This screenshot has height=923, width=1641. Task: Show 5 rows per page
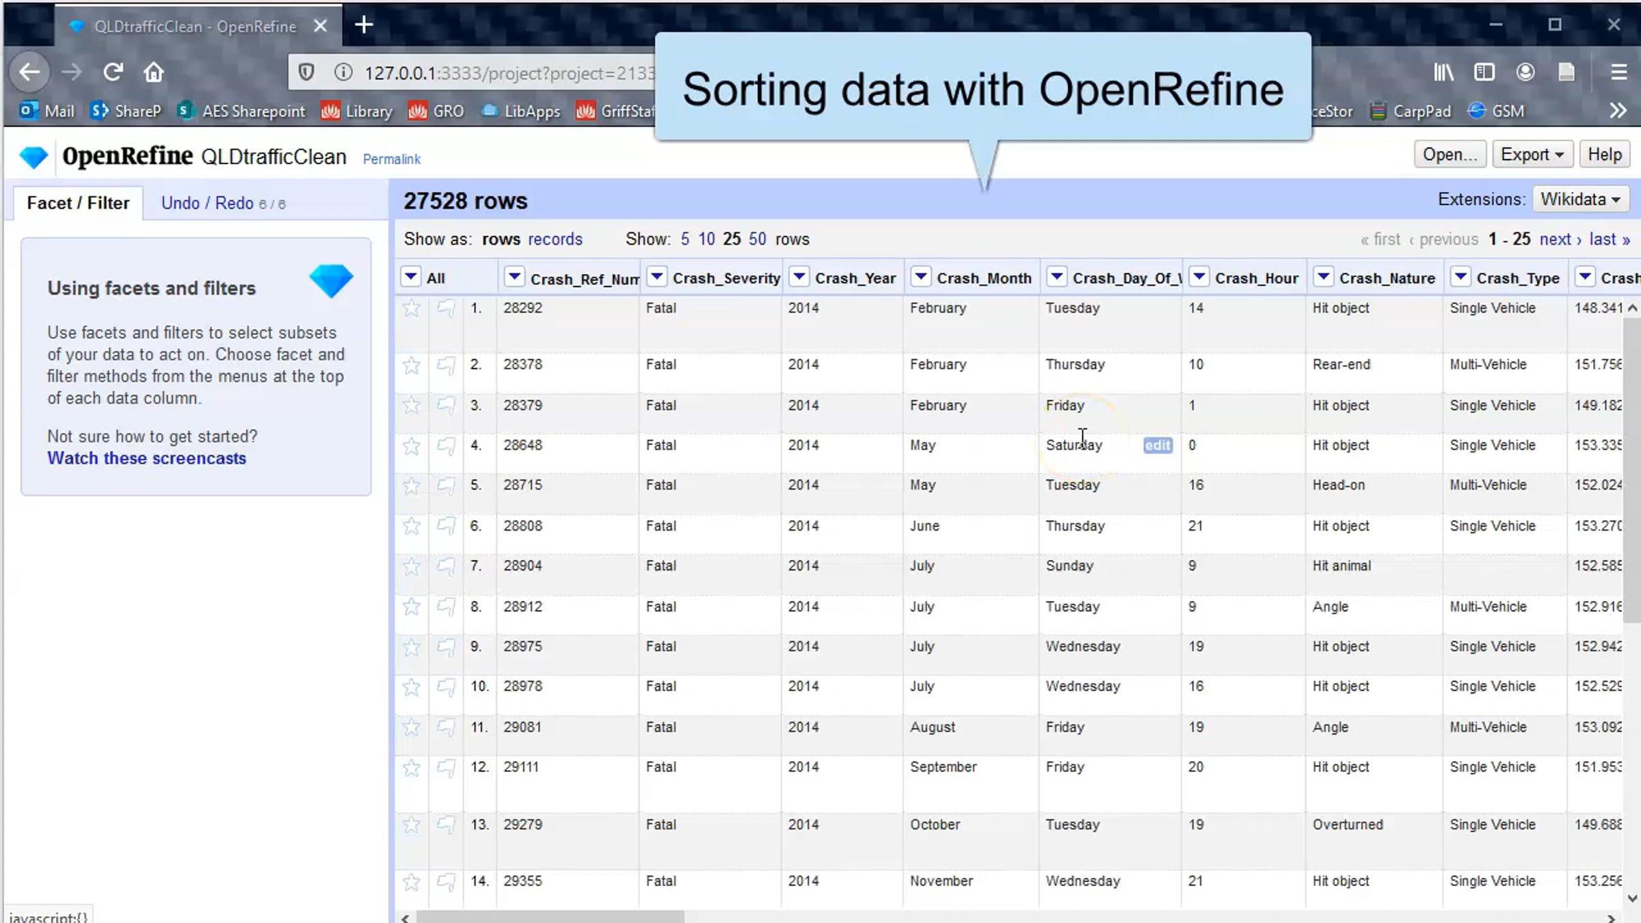(685, 239)
